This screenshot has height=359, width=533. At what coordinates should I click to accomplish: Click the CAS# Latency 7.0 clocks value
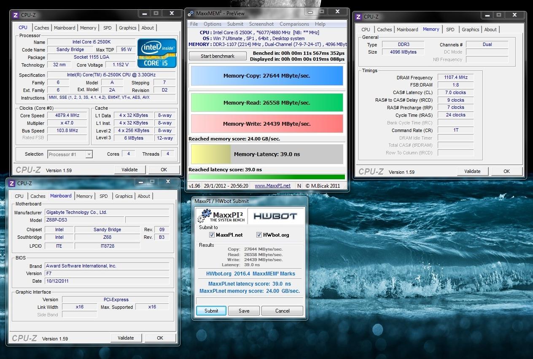pos(456,92)
